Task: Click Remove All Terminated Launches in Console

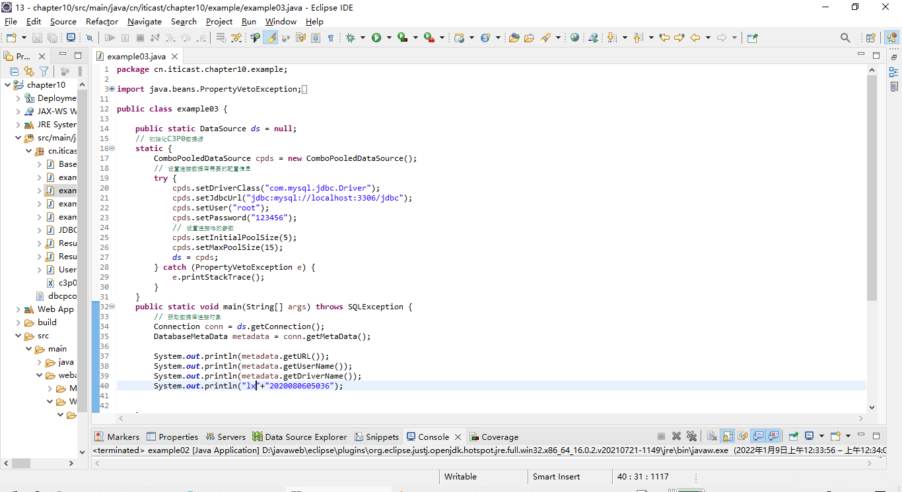Action: coord(691,436)
